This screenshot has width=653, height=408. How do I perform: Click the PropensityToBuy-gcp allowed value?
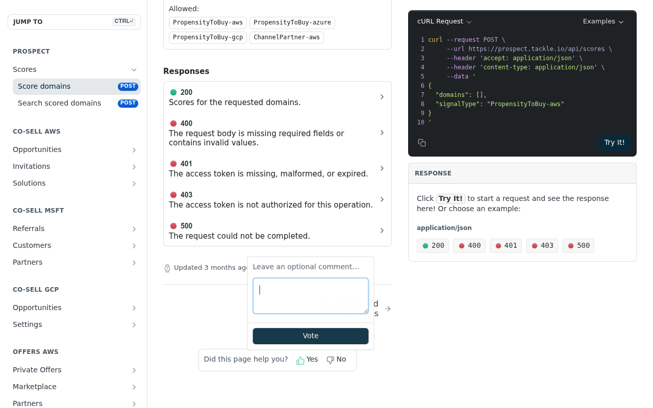pos(208,38)
